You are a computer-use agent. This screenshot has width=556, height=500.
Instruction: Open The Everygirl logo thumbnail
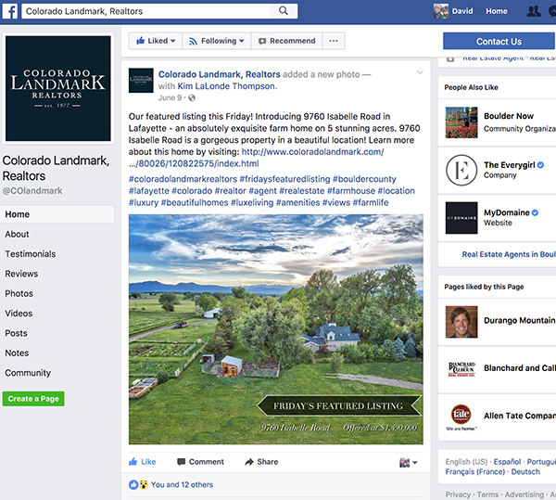coord(461,170)
